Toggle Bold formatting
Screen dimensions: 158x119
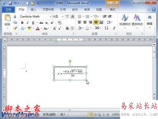click(22, 23)
